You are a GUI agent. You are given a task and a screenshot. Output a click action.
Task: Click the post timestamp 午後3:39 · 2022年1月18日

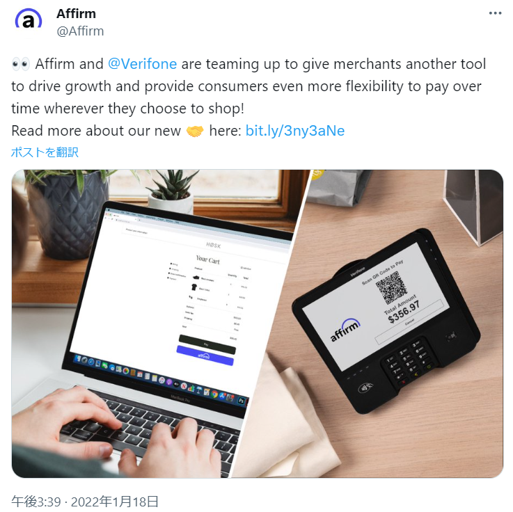pyautogui.click(x=85, y=502)
